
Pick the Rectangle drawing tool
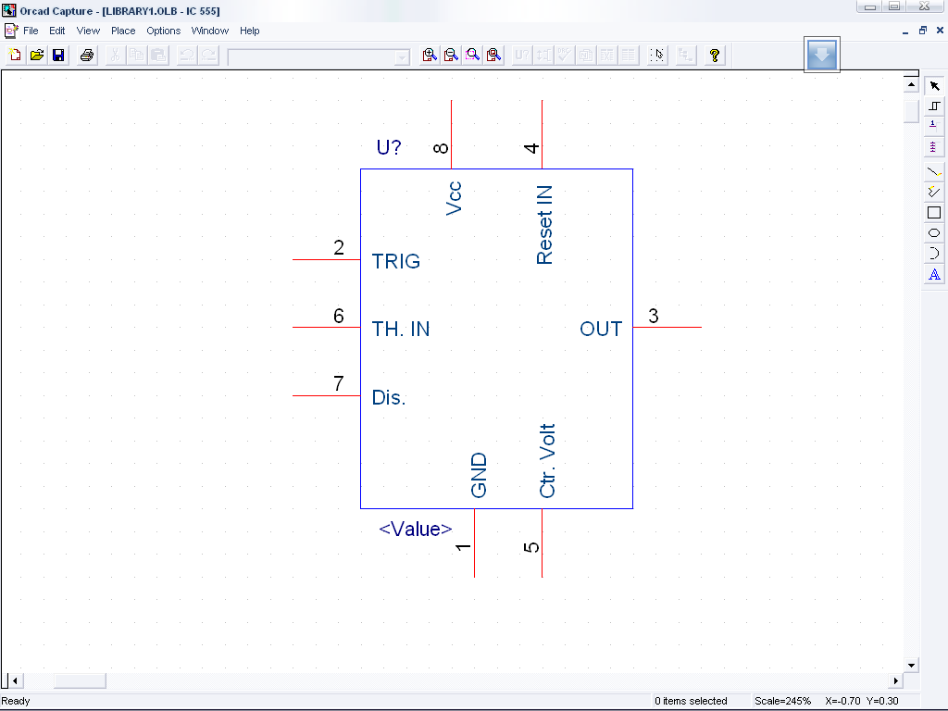934,213
